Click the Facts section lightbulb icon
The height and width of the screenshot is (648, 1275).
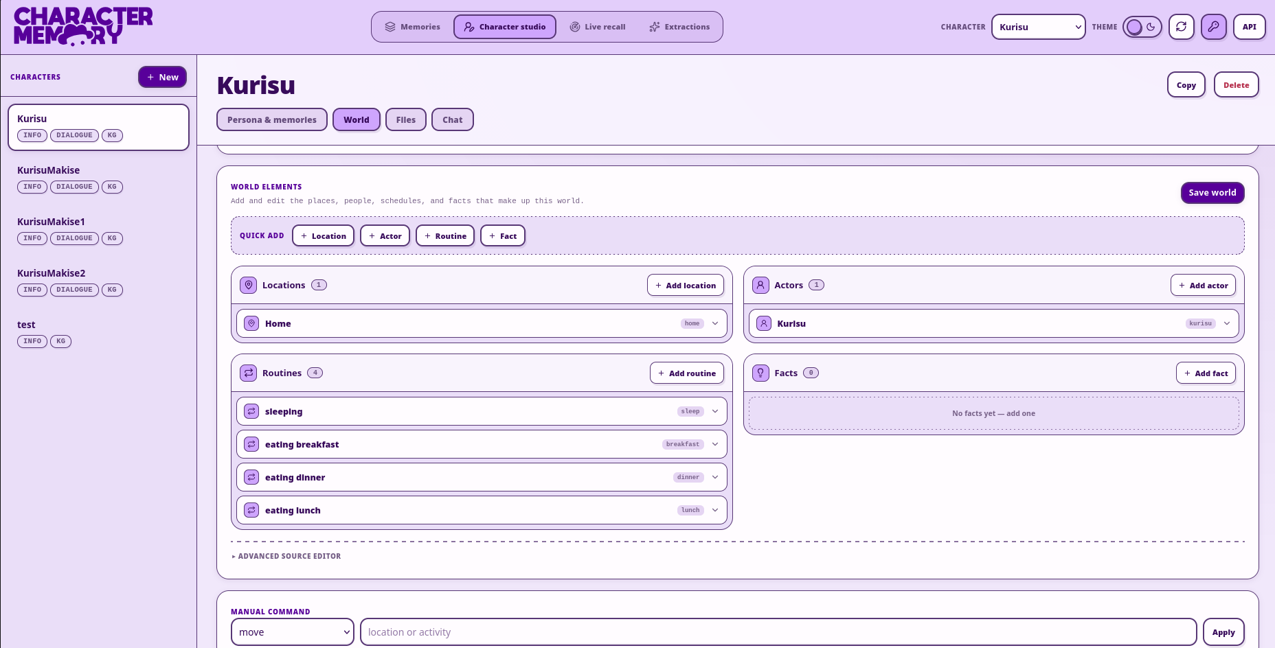760,373
